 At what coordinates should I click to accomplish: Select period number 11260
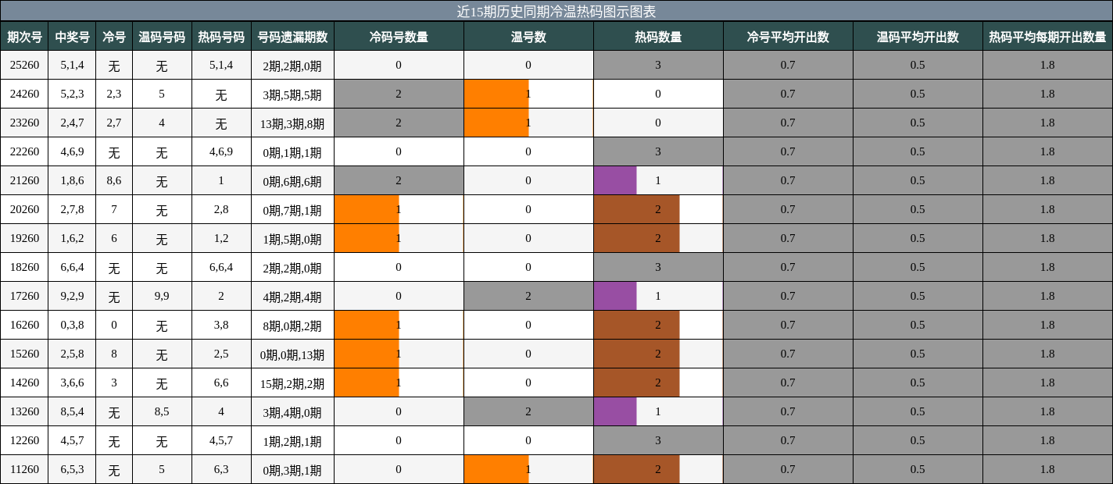[x=24, y=470]
